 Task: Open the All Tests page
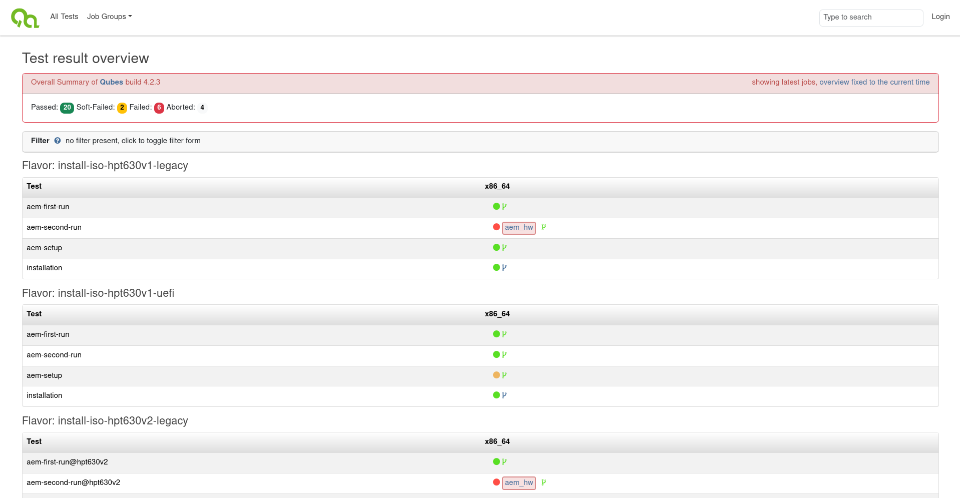tap(64, 17)
